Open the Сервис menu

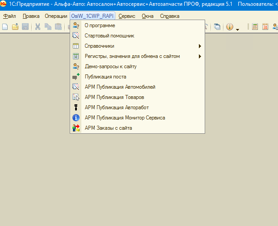[x=127, y=16]
